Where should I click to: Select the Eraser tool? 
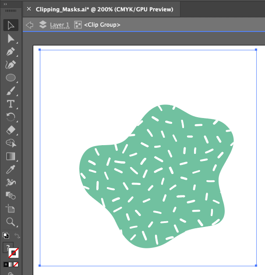point(11,130)
